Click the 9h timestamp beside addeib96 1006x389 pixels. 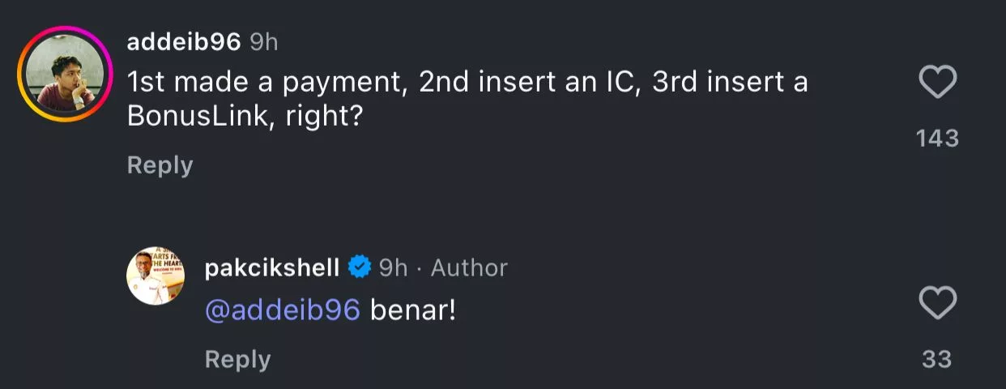click(264, 43)
